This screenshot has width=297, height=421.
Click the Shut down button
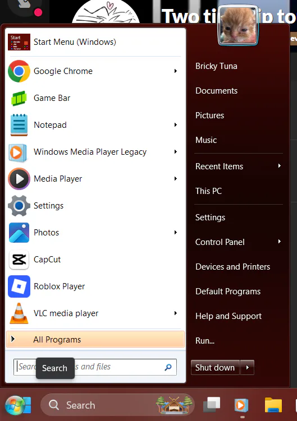click(x=215, y=367)
